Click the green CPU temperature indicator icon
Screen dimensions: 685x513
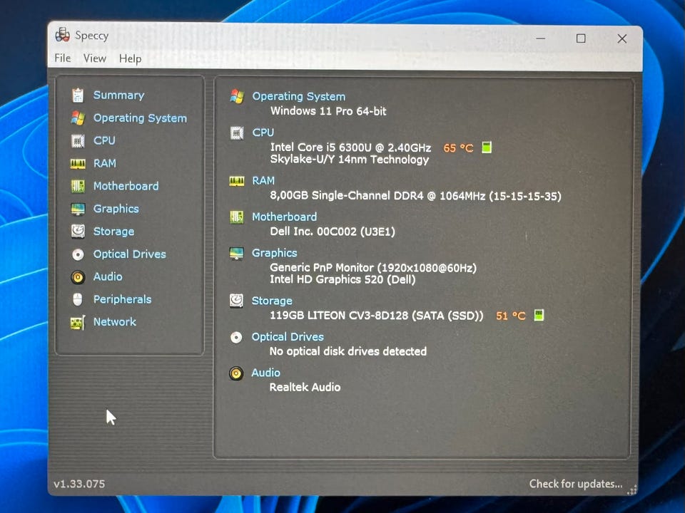pos(487,147)
